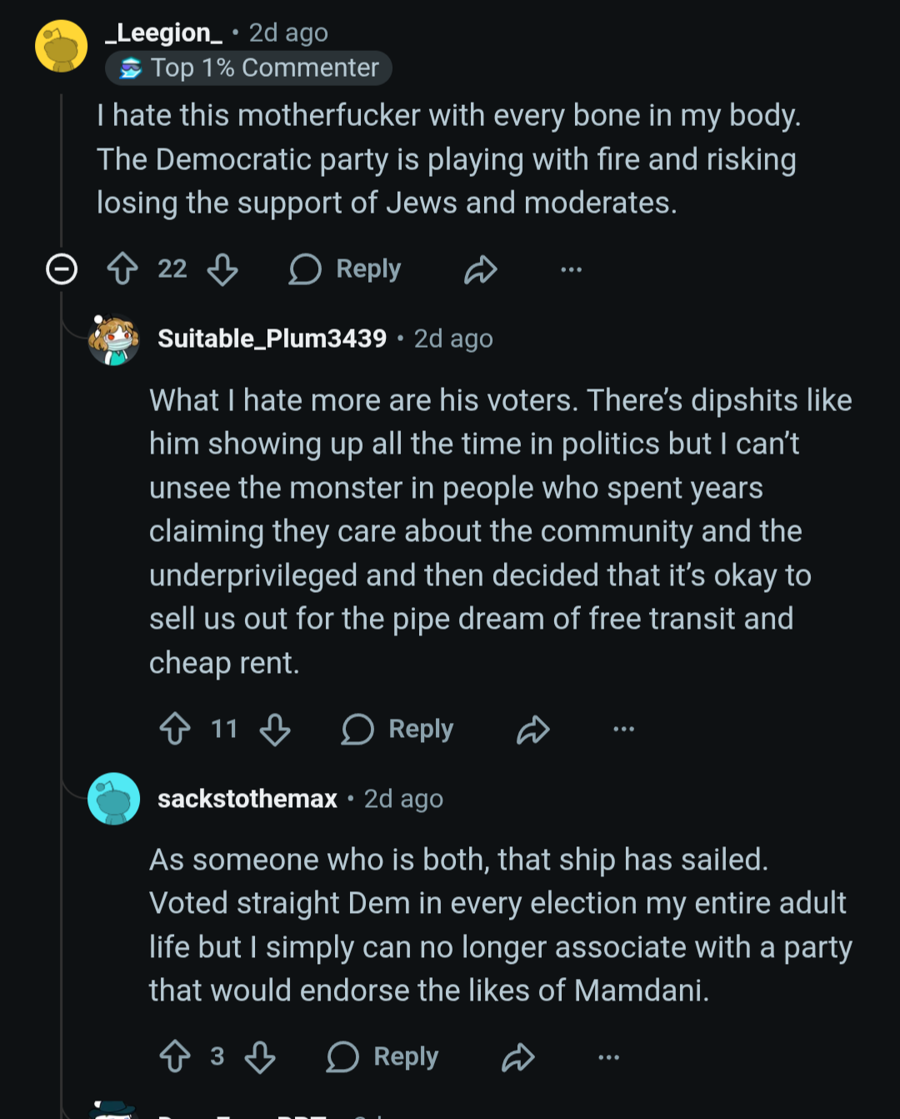
Task: Share _Leegion_'s comment
Action: (480, 269)
